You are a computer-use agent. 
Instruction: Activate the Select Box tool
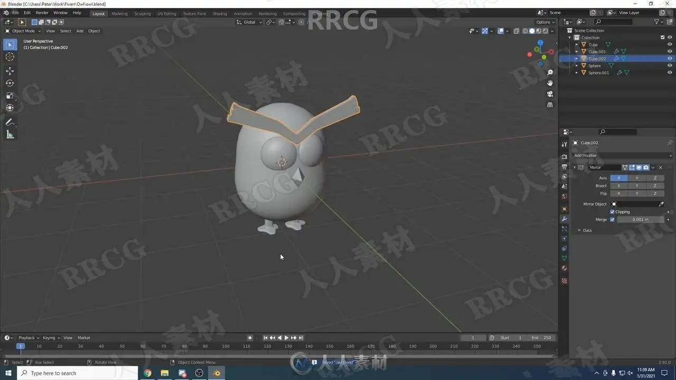10,45
